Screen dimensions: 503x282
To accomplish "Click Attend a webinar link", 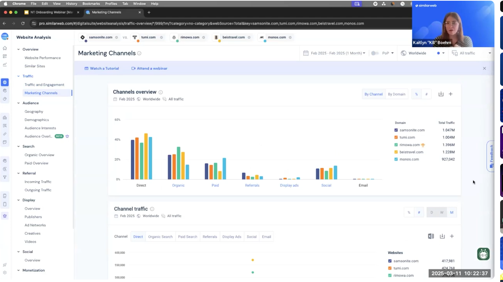I will coord(149,68).
